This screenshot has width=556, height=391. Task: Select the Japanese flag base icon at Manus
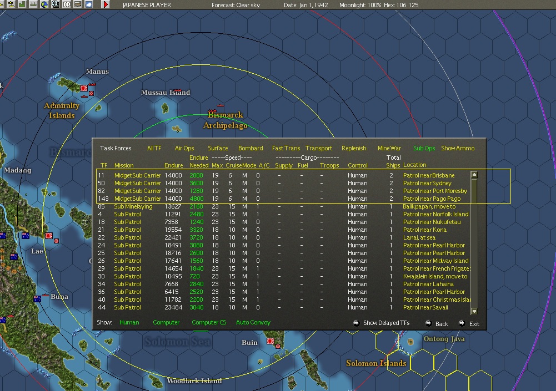(84, 88)
